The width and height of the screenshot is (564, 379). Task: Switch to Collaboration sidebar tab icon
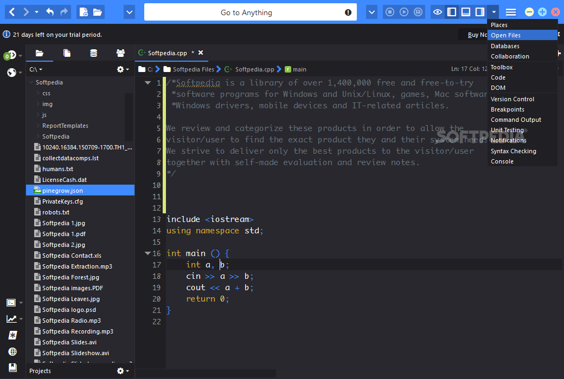(x=120, y=53)
